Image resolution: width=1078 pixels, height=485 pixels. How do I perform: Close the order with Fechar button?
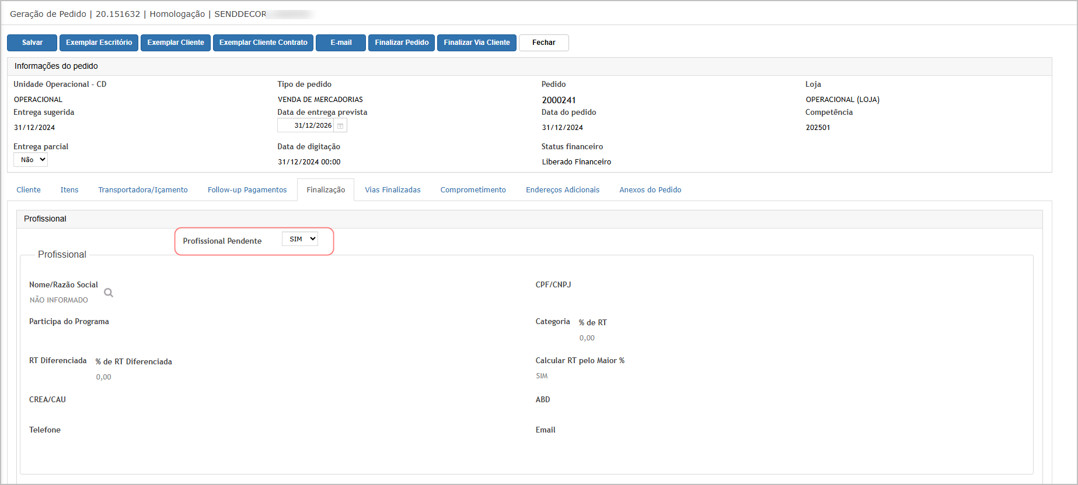pyautogui.click(x=544, y=43)
